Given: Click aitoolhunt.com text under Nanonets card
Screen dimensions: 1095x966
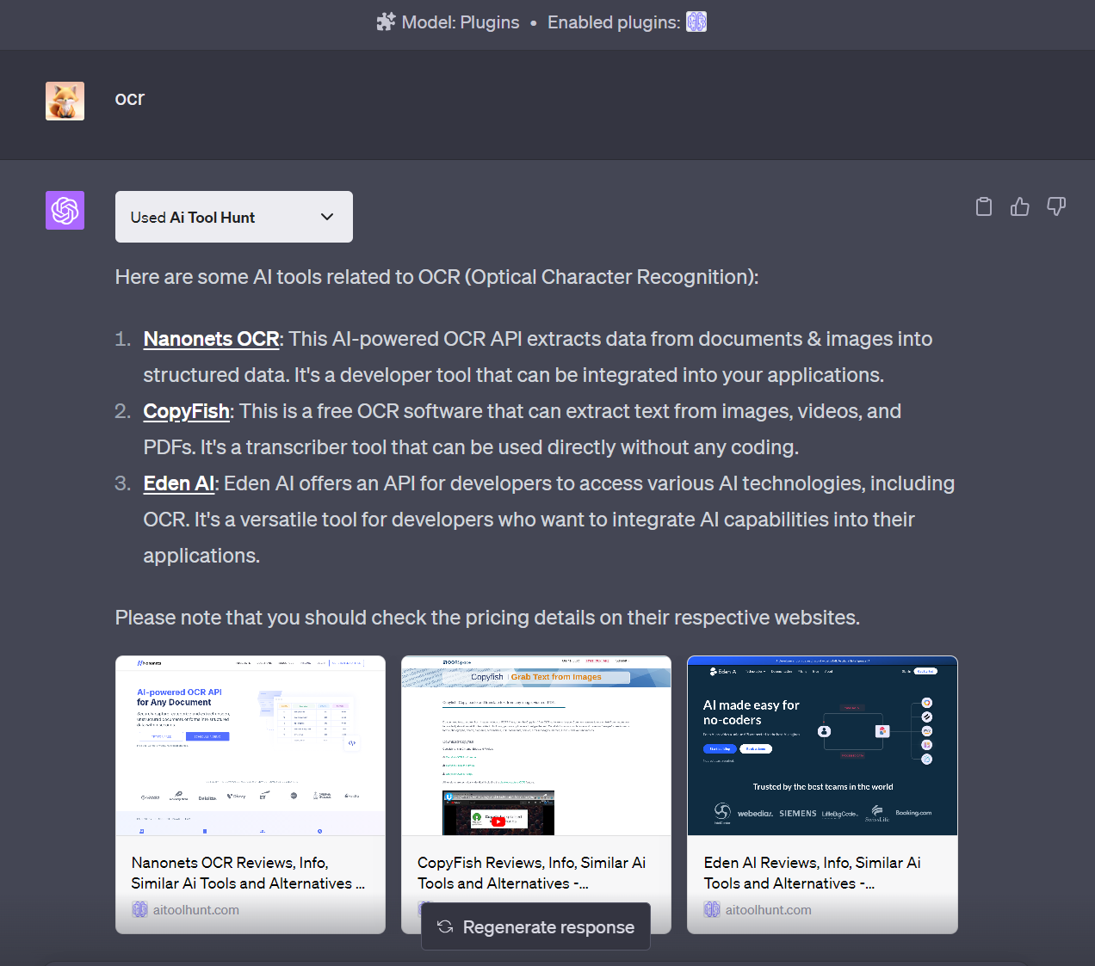Looking at the screenshot, I should [196, 909].
